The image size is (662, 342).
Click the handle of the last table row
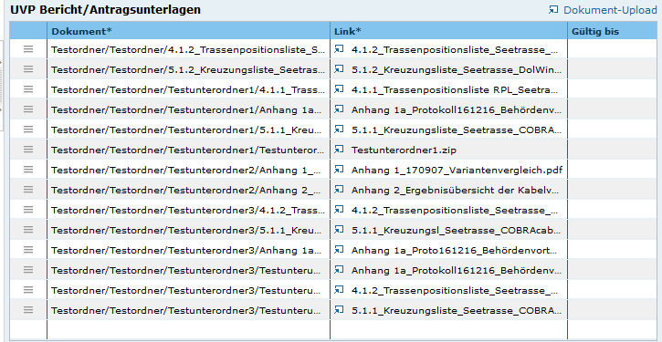coord(28,310)
